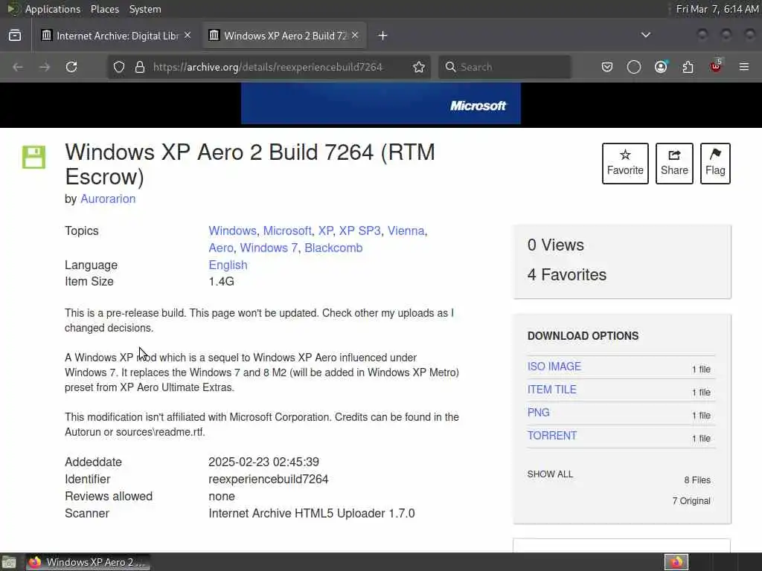Open tracking protection shield icon
Image resolution: width=762 pixels, height=571 pixels.
119,67
